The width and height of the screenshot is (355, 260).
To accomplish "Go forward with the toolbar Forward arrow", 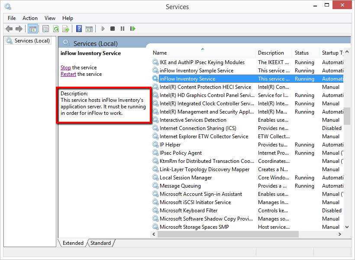I will 19,29.
